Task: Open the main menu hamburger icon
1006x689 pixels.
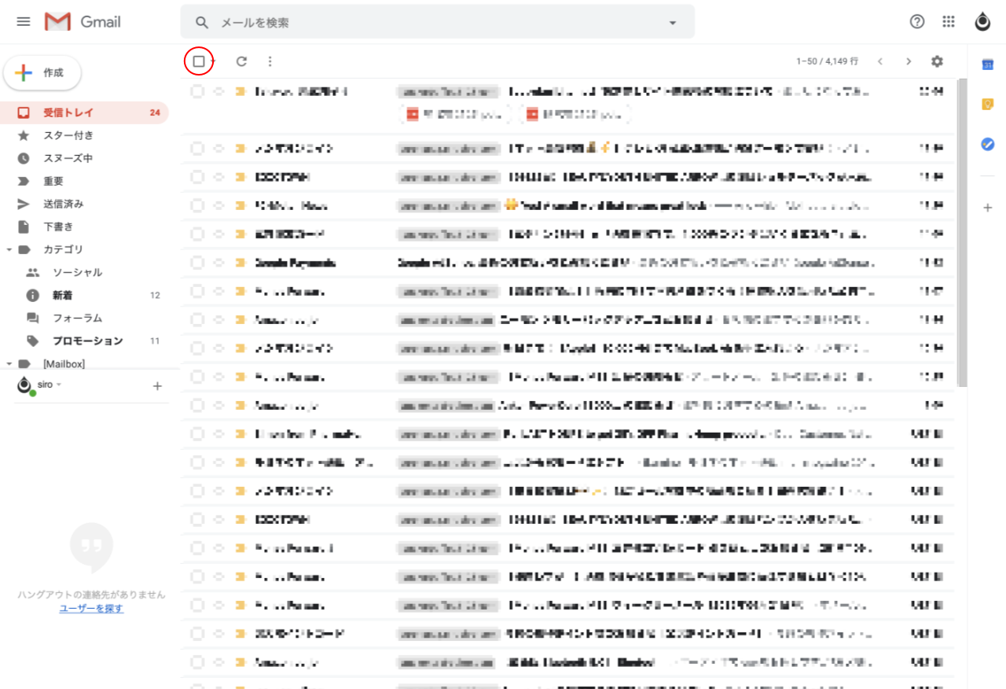Action: point(24,21)
